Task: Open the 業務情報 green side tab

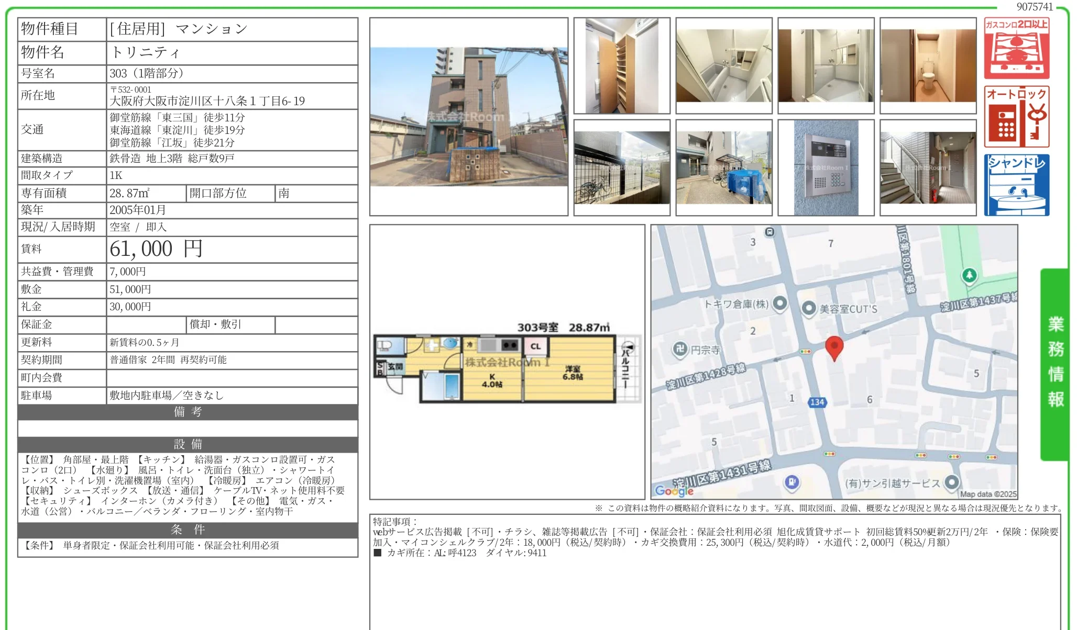Action: coord(1055,363)
